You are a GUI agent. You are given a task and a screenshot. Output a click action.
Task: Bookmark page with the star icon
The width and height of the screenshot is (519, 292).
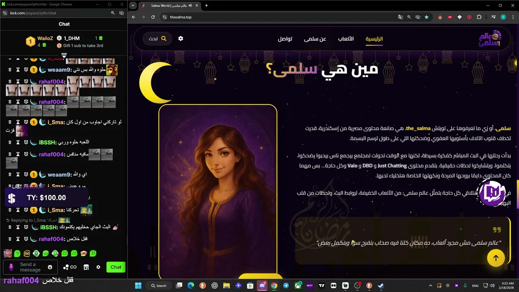427,17
